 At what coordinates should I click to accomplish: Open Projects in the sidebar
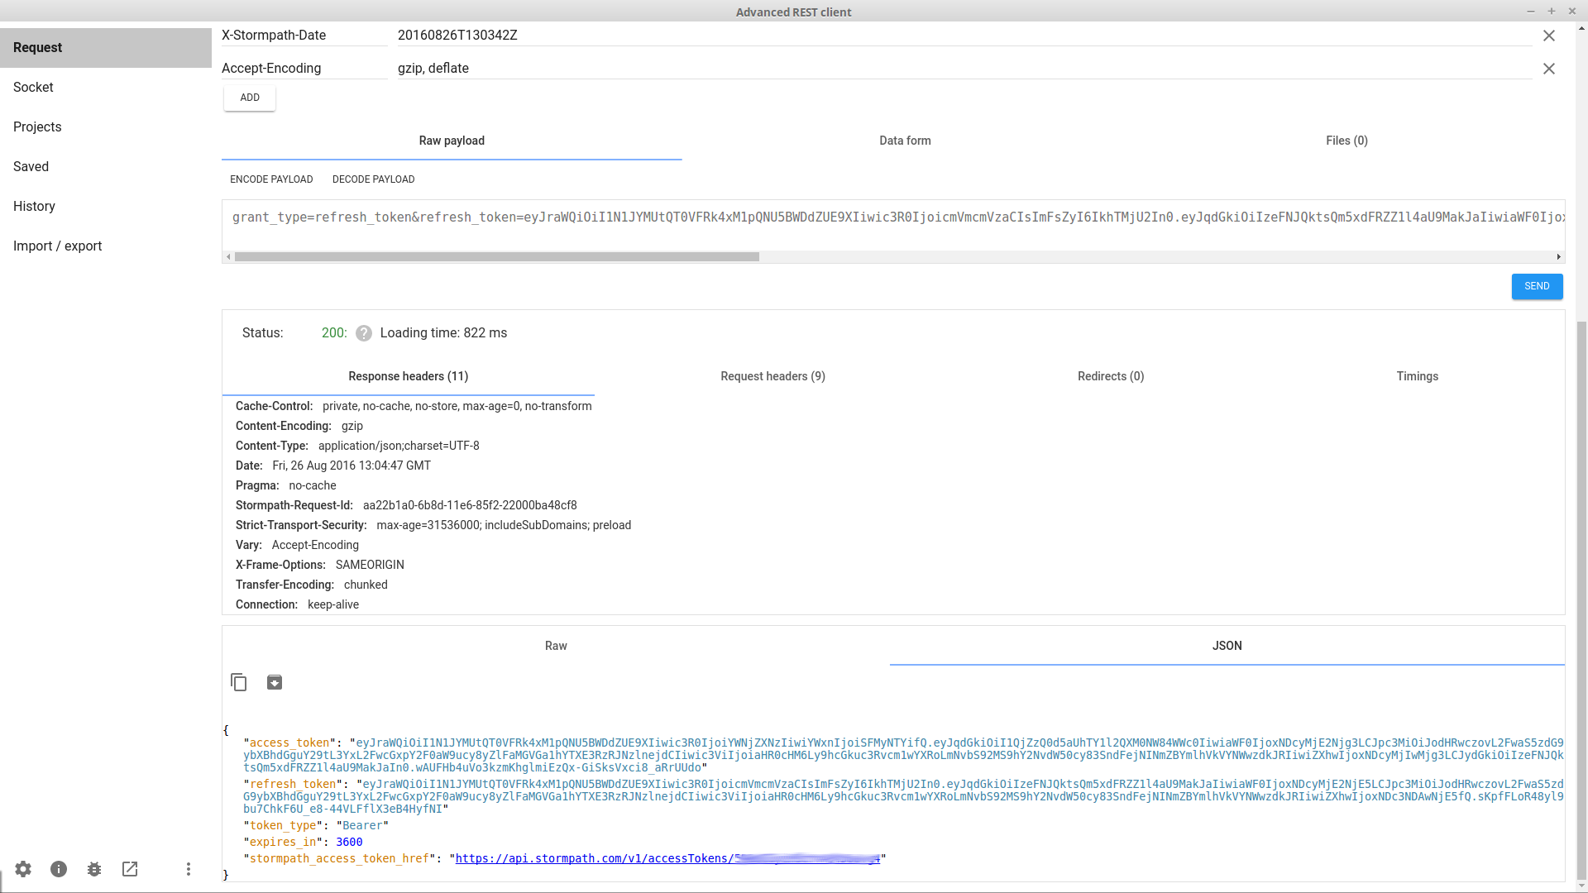106,127
